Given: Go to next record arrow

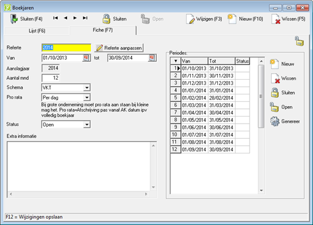Looking at the screenshot, I should (75, 18).
